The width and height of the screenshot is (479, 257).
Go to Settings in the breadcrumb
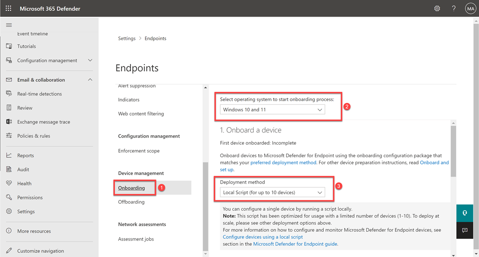[126, 38]
